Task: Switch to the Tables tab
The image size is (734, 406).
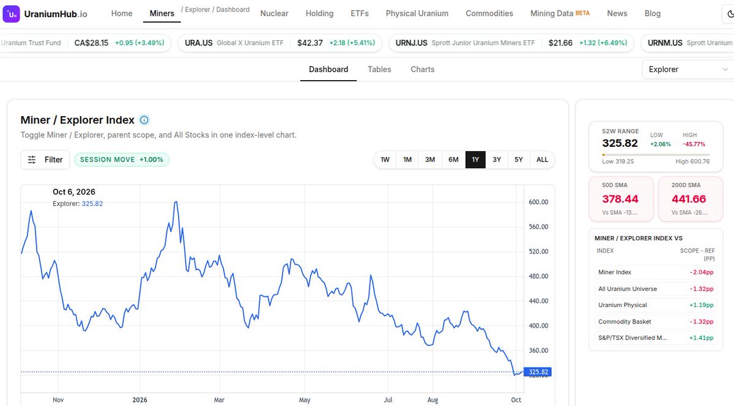Action: (x=379, y=69)
